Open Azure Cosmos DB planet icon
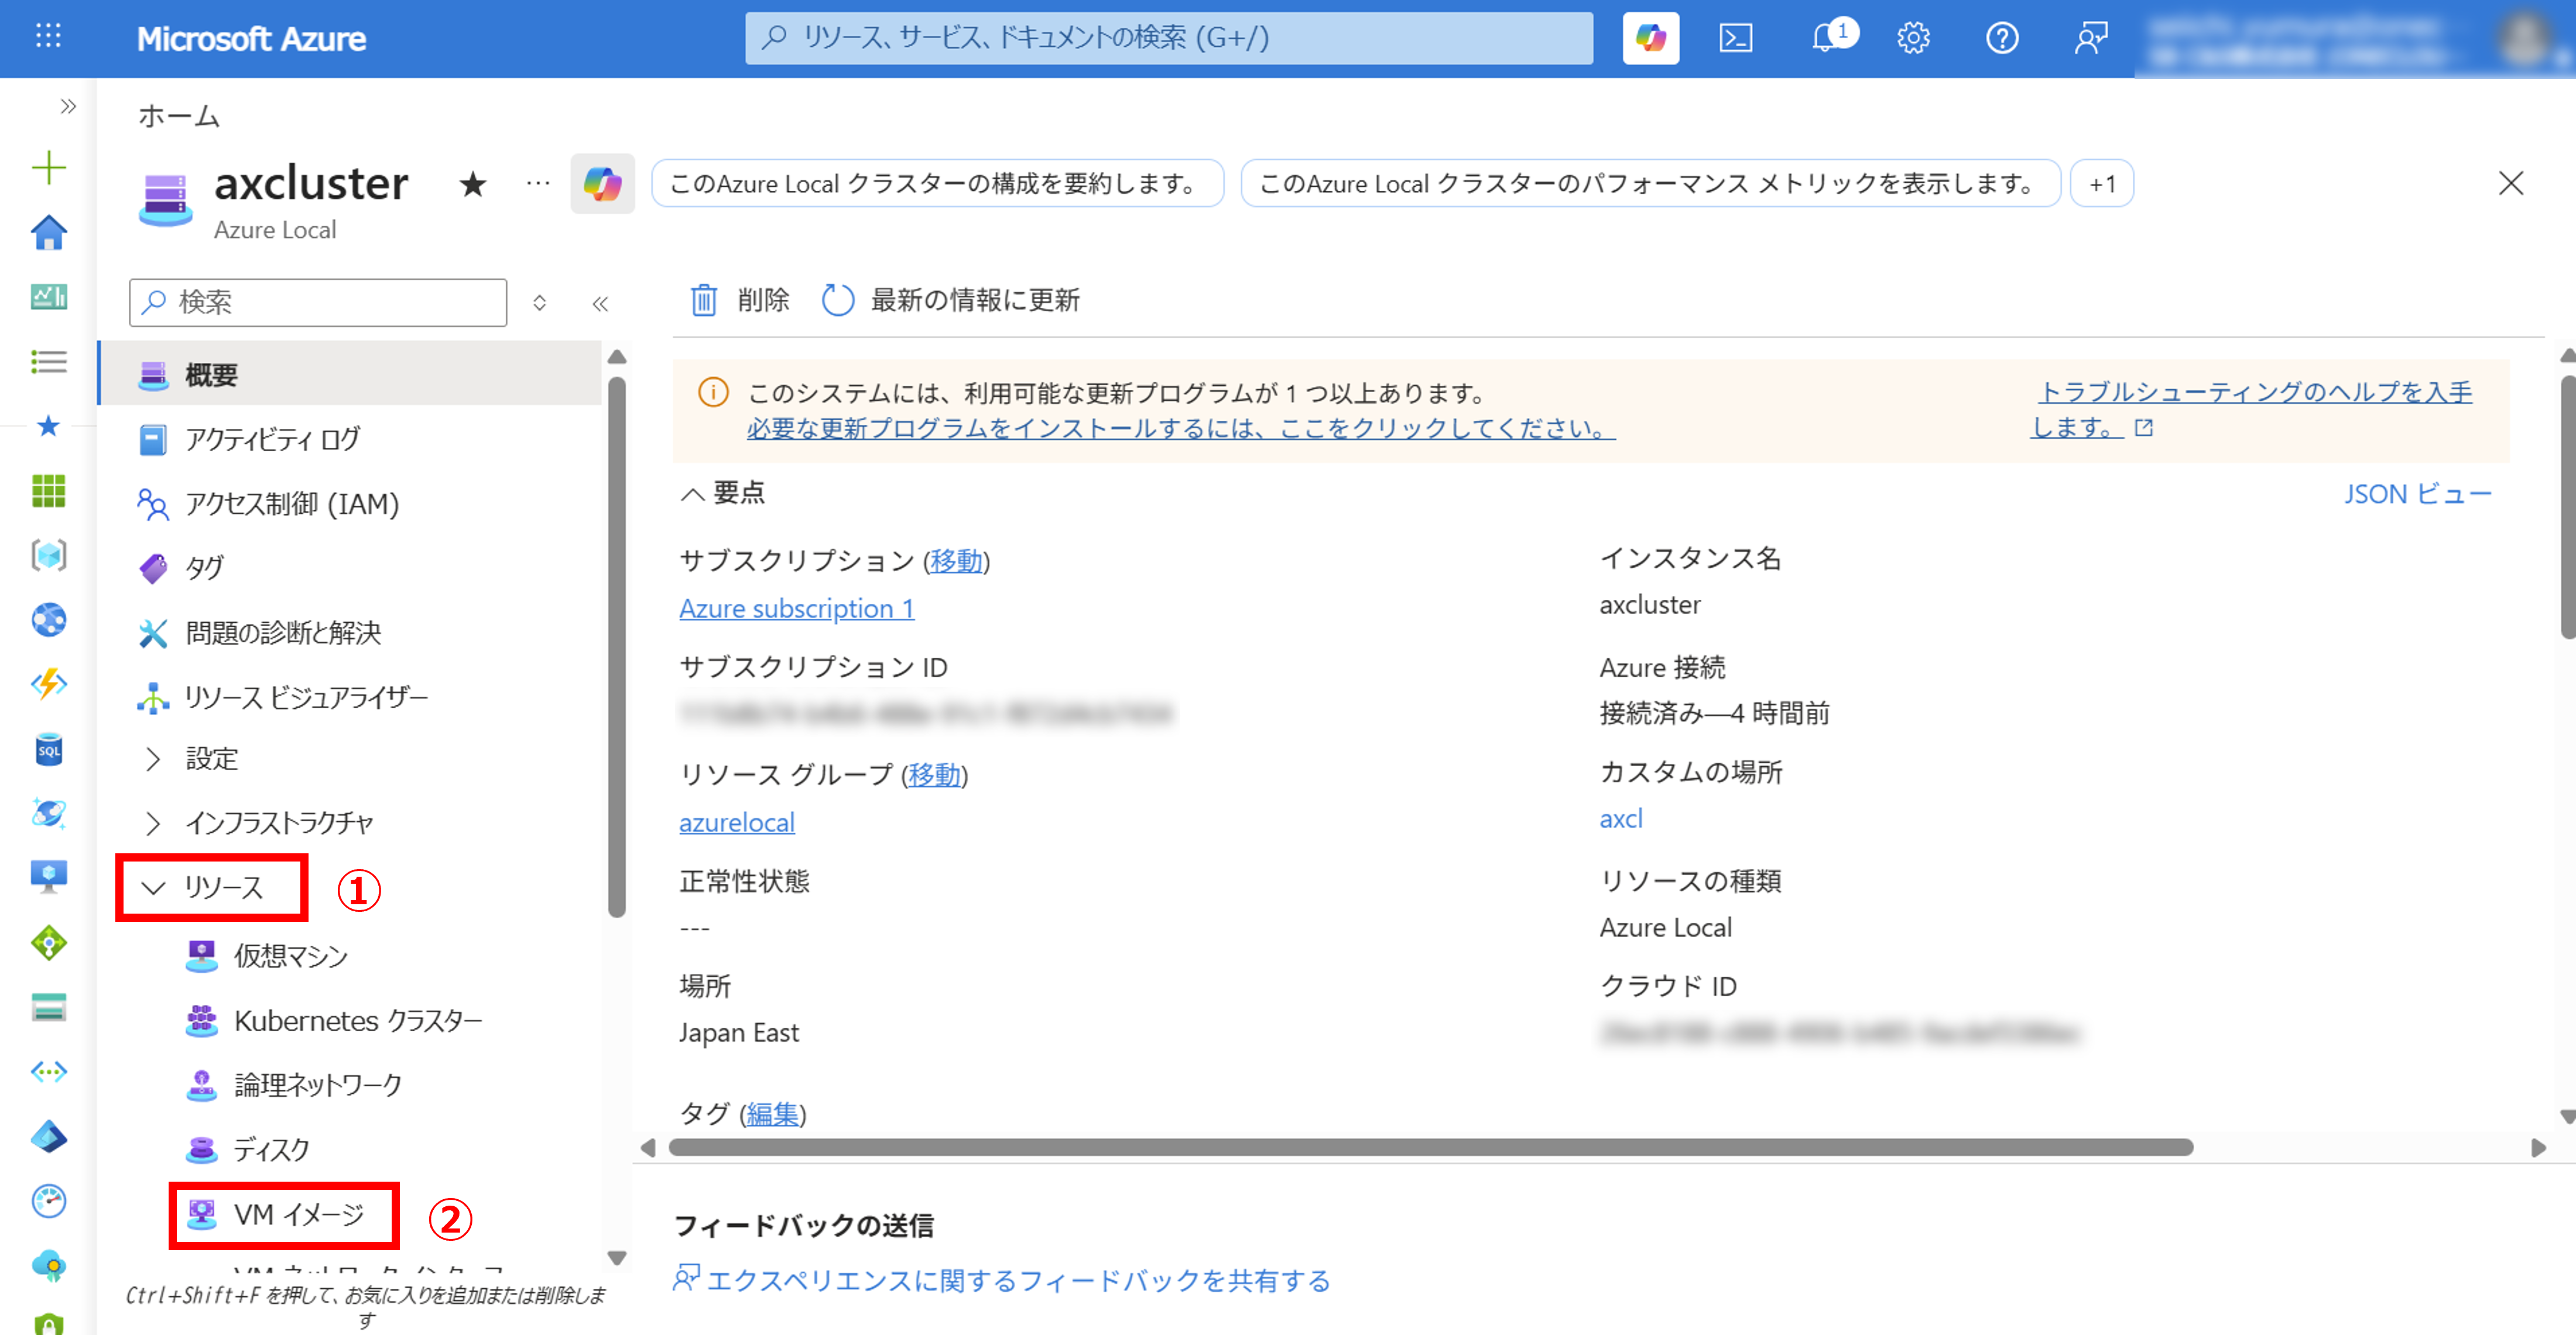Screen dimensions: 2576x1335 (x=48, y=813)
